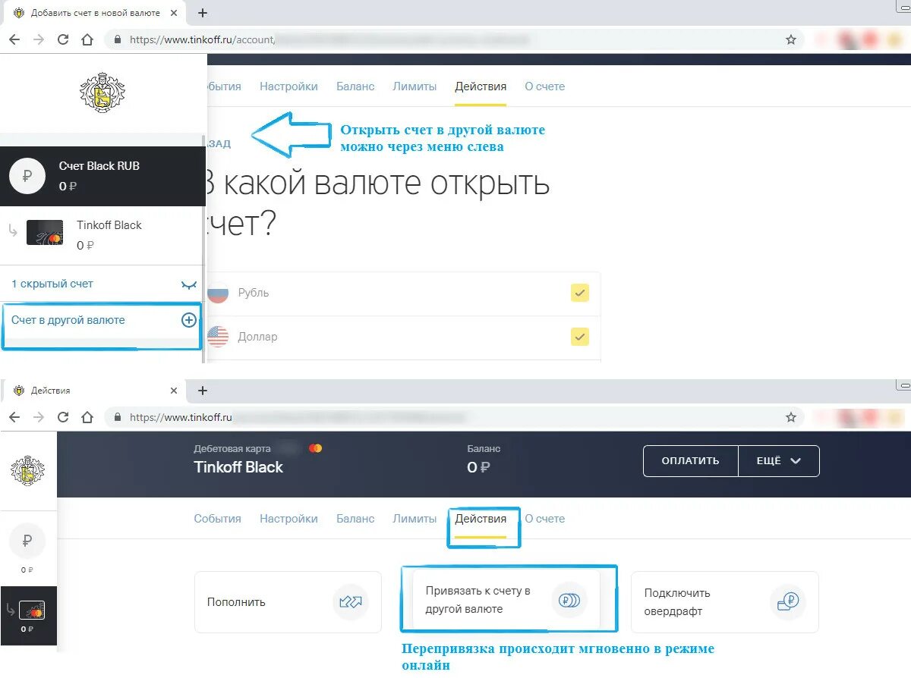Click the plus icon next to 'Счет в другой валюте'
911x678 pixels.
click(x=189, y=320)
